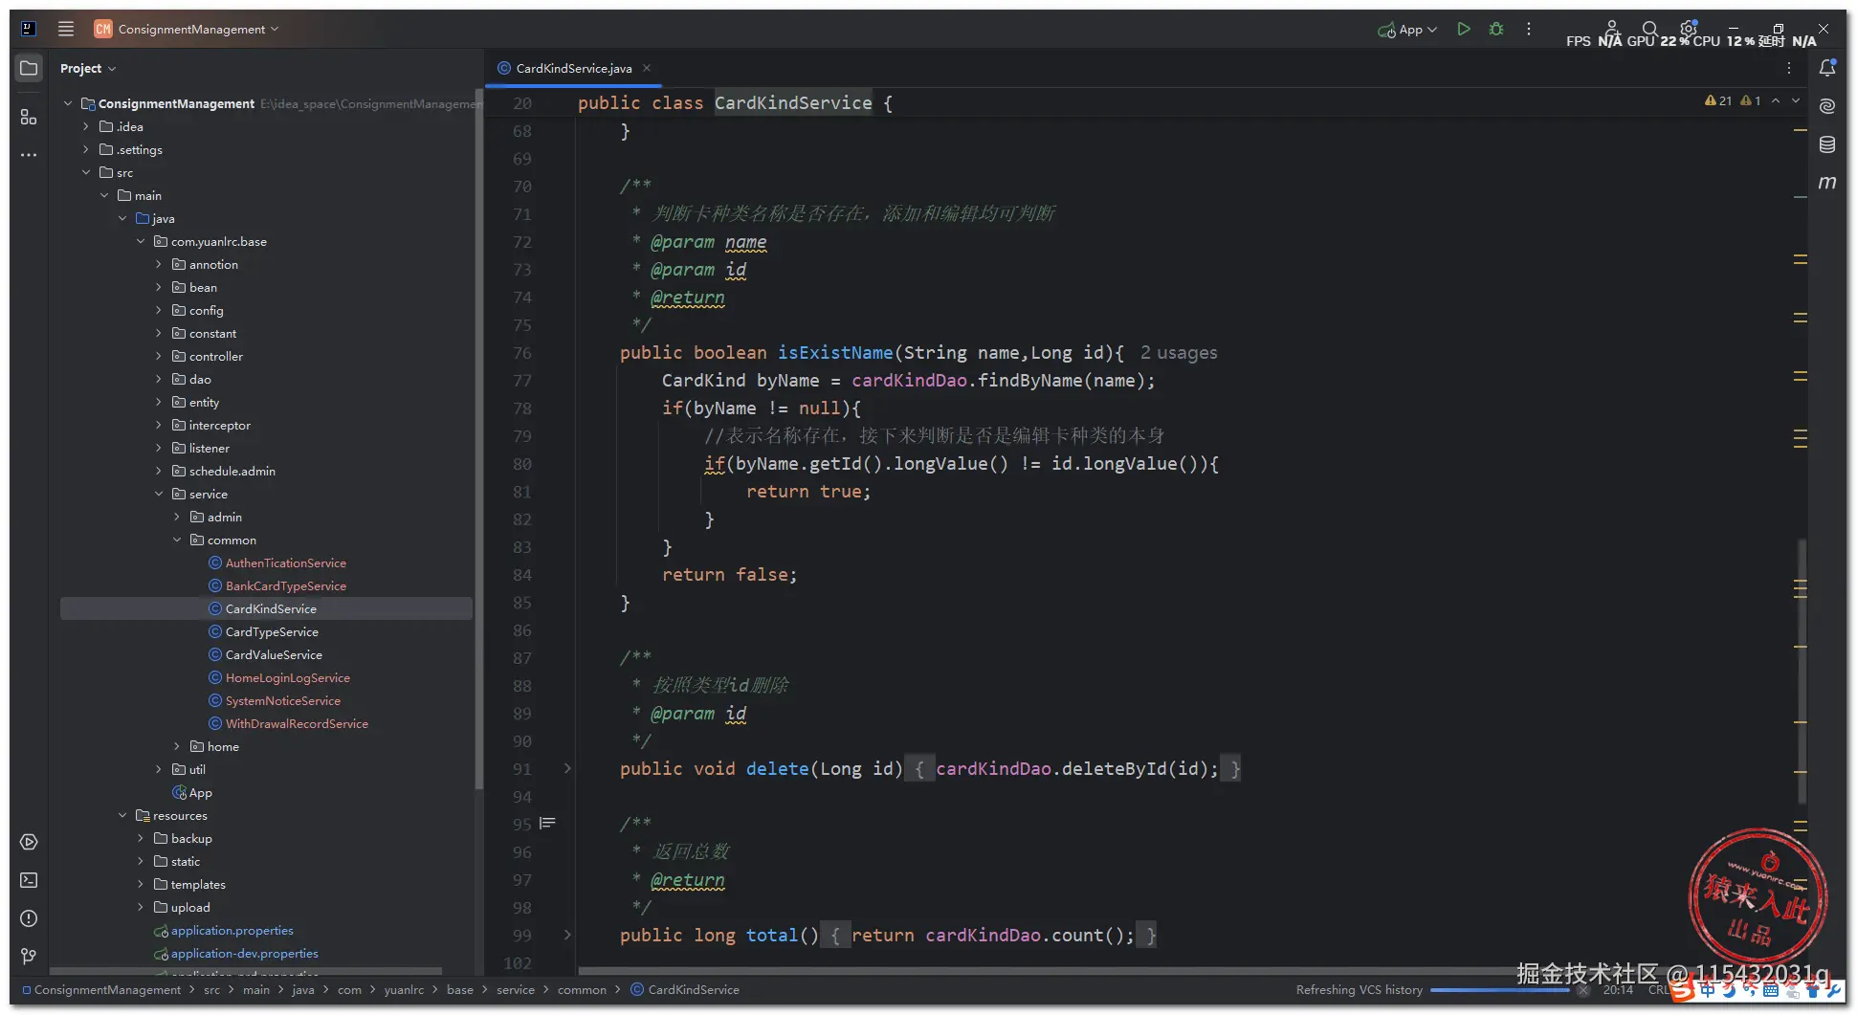Open More tool windows ellipsis in left sidebar
Viewport: 1857px width, 1015px height.
tap(29, 154)
